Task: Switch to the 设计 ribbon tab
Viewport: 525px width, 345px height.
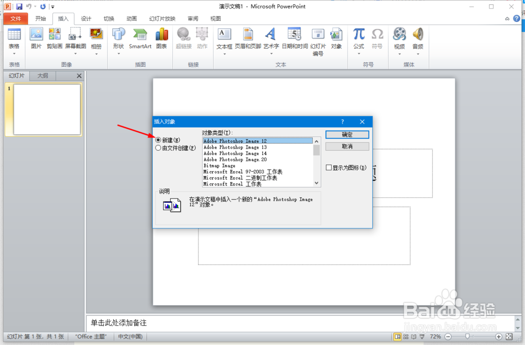Action: [x=86, y=18]
